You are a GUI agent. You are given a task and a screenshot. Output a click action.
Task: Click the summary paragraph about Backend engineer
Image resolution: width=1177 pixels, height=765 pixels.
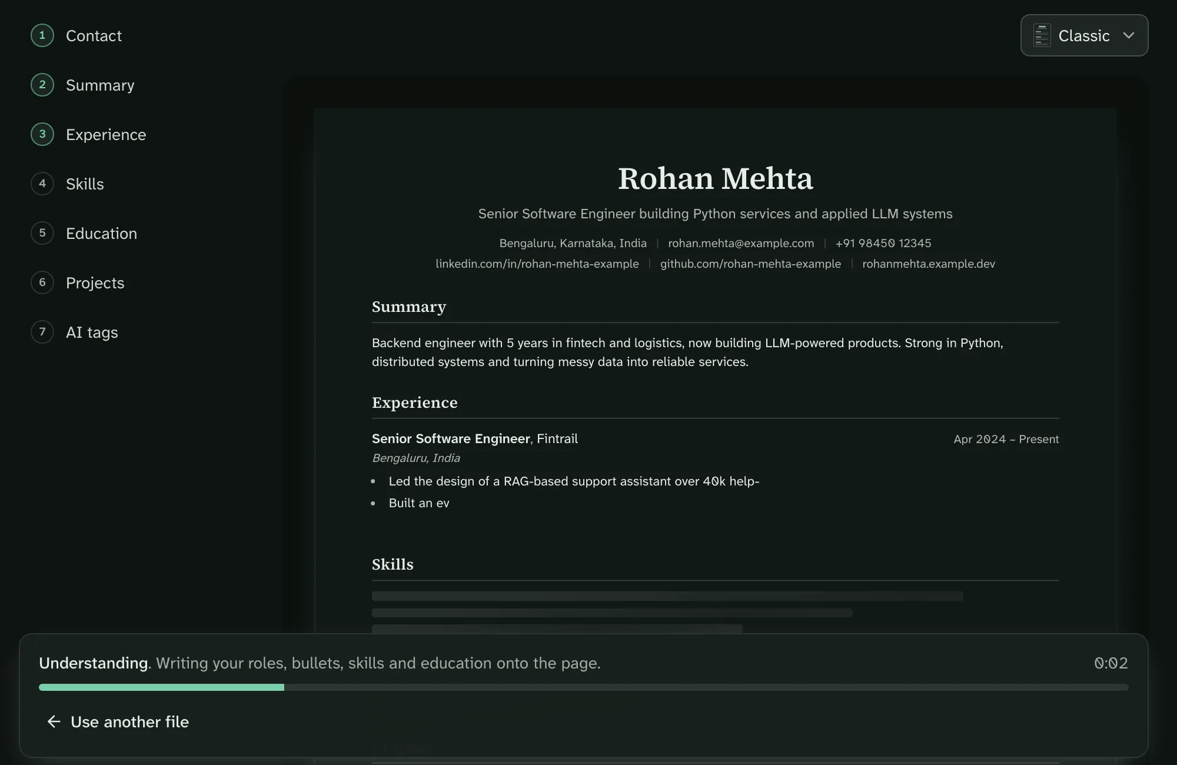click(x=687, y=352)
